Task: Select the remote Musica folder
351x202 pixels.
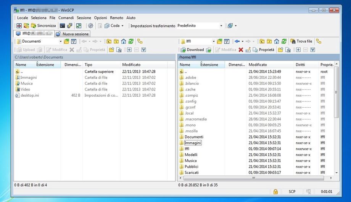Action: tap(191, 161)
